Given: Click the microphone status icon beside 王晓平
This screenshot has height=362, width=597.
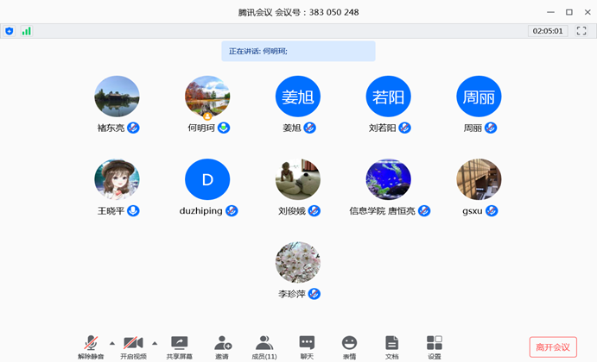Looking at the screenshot, I should tap(134, 211).
